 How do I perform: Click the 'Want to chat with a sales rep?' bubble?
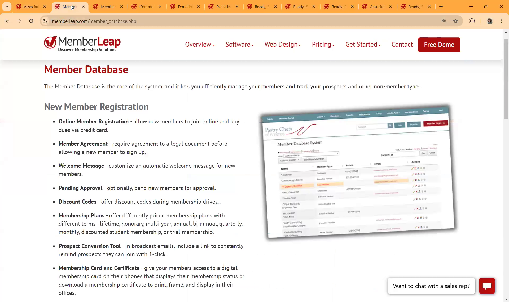tap(431, 286)
